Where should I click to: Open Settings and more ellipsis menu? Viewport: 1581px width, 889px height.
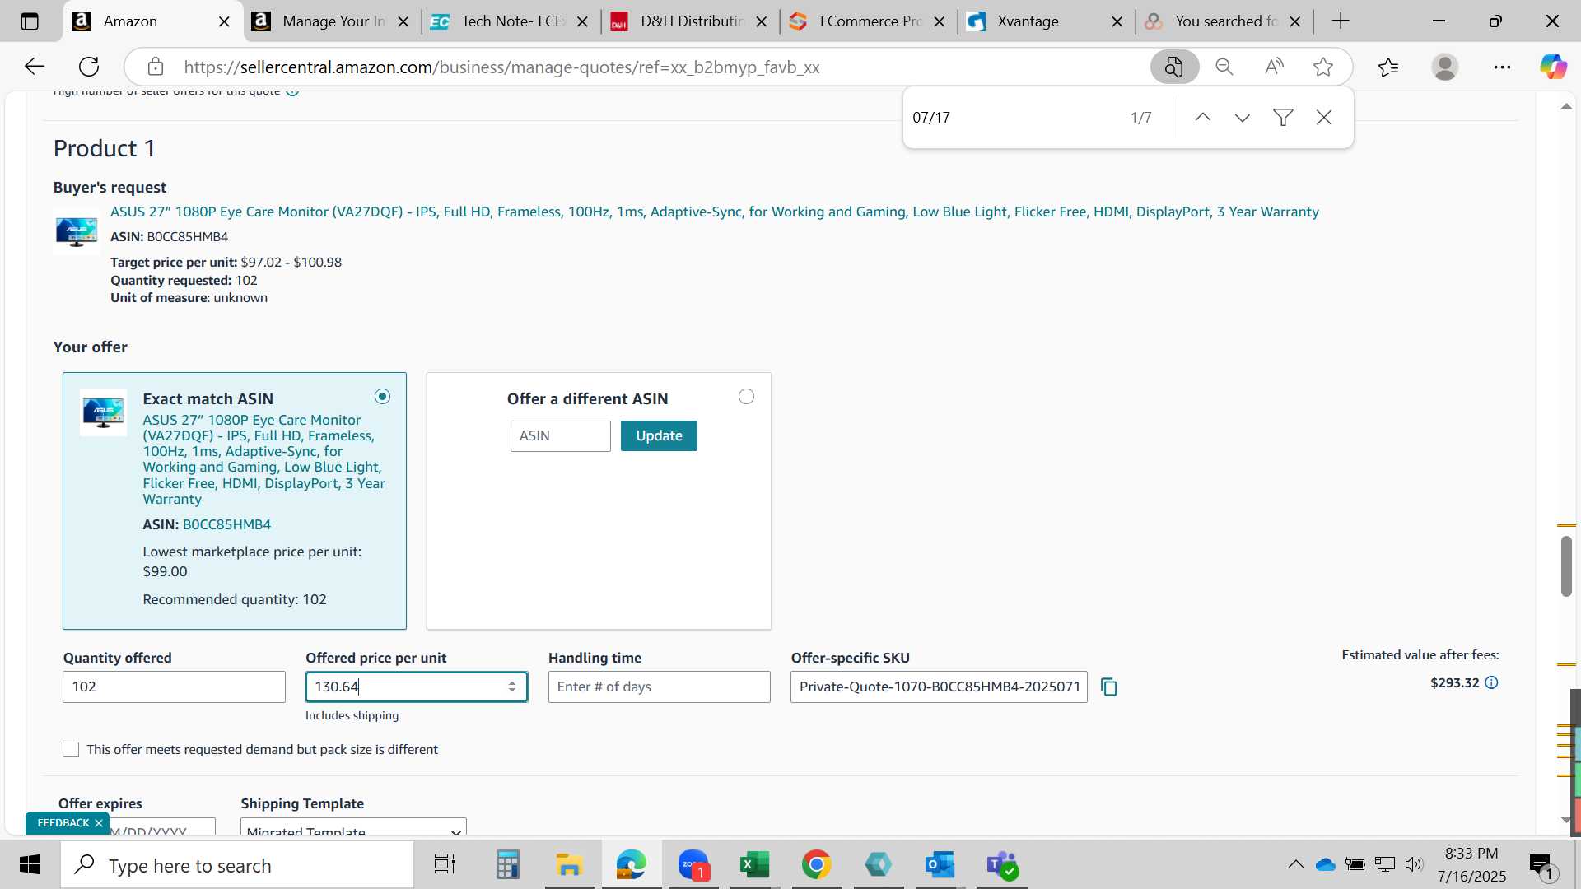(1502, 67)
